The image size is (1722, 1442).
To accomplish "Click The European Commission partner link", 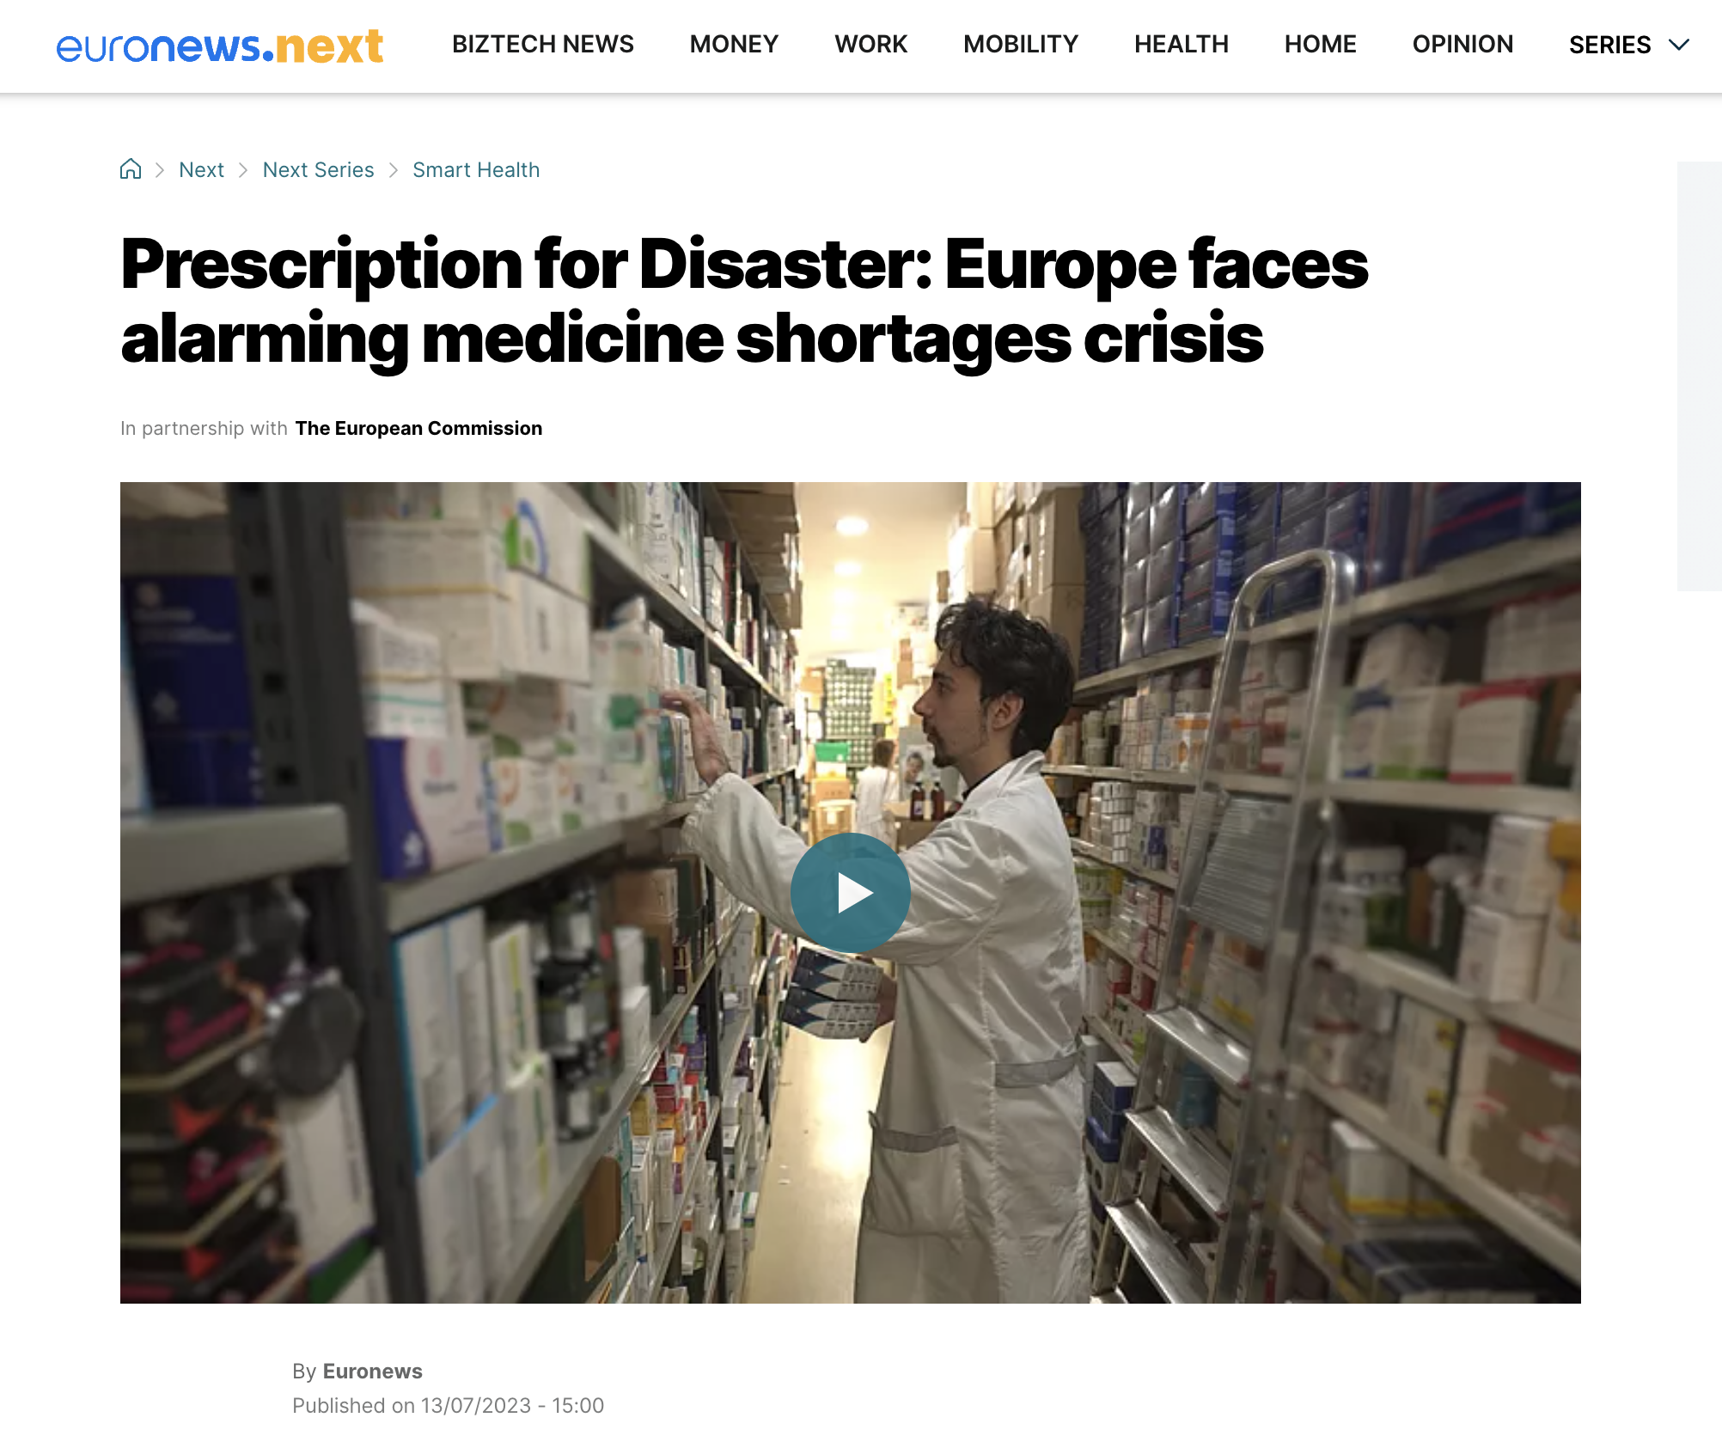I will [418, 428].
